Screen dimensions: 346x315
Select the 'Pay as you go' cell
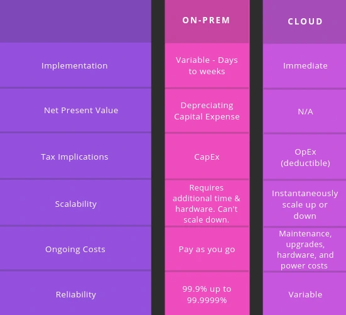(207, 249)
